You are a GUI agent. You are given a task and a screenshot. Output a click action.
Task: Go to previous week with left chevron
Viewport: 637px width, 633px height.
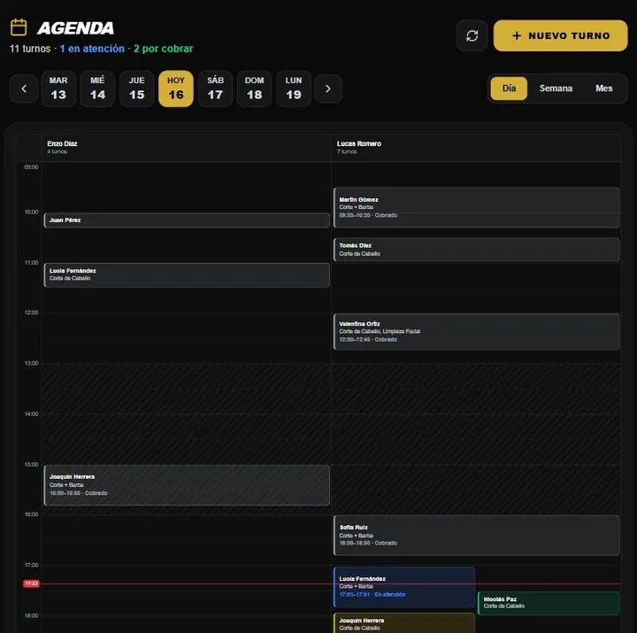[x=24, y=89]
